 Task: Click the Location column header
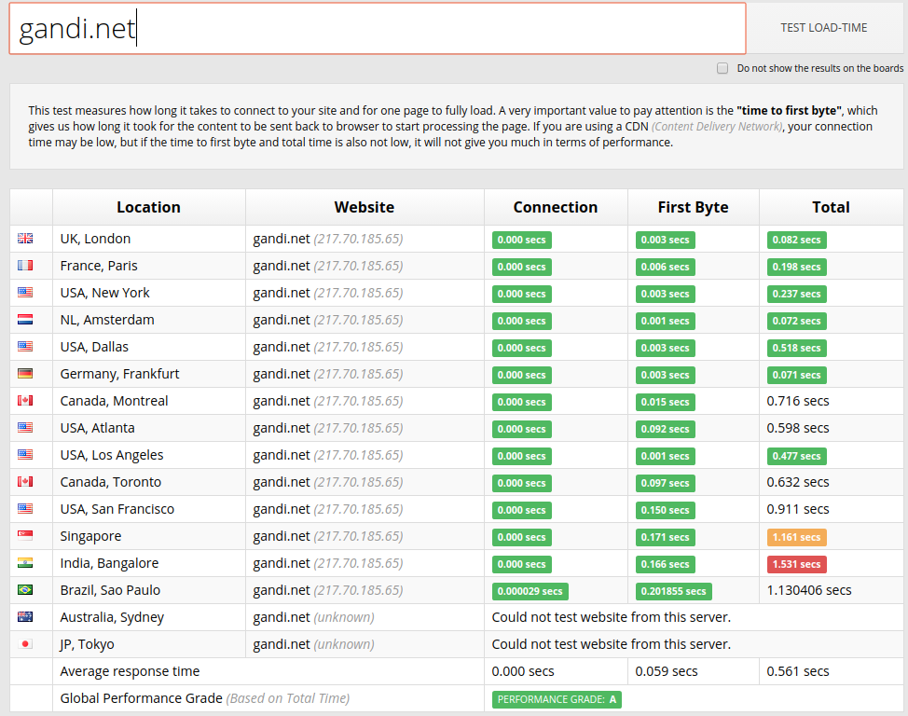click(149, 207)
